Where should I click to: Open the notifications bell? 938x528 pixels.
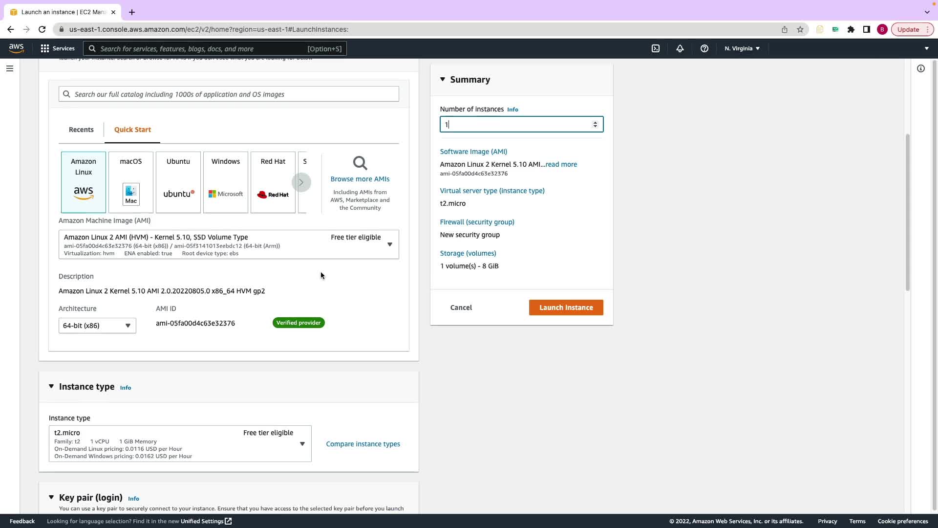pos(680,48)
